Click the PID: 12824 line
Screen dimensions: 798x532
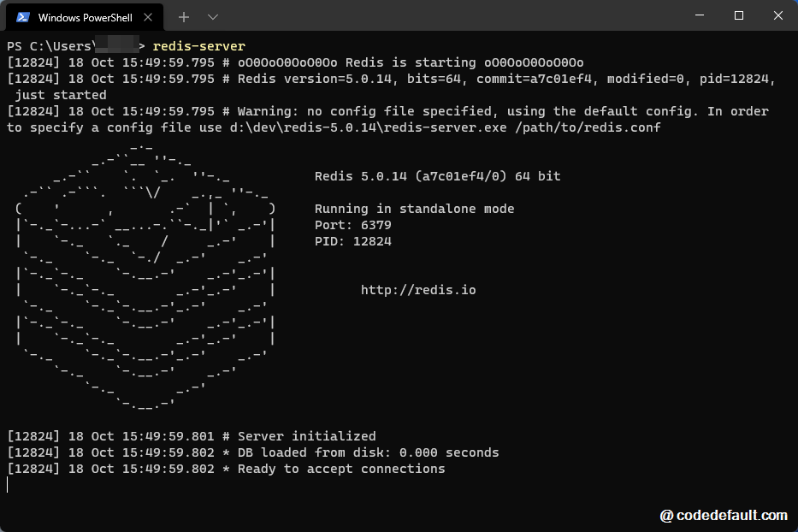pyautogui.click(x=352, y=241)
